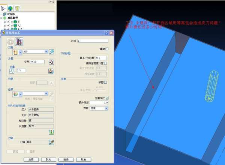Select the explorer tree tab icon
Image resolution: width=225 pixels, height=165 pixels.
(x=4, y=7)
